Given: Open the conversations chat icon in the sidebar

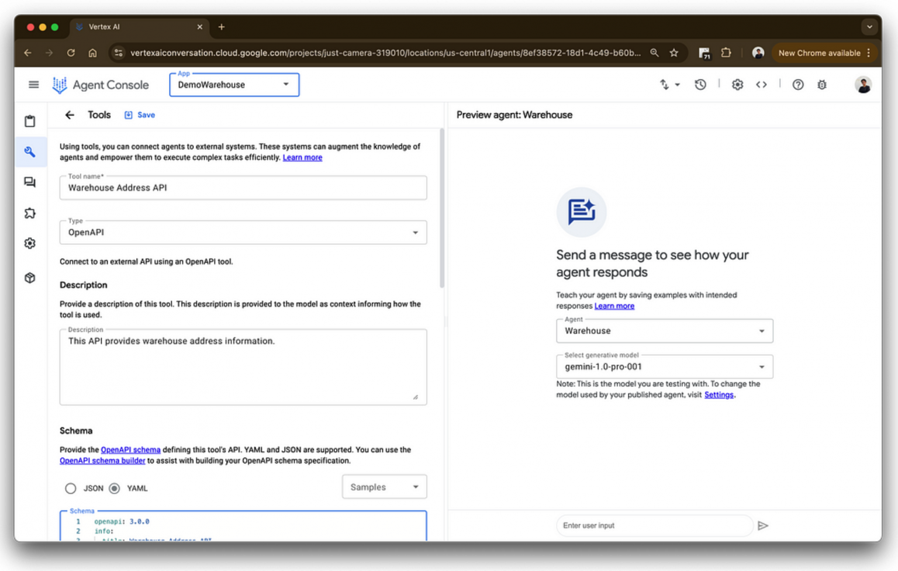Looking at the screenshot, I should (30, 182).
